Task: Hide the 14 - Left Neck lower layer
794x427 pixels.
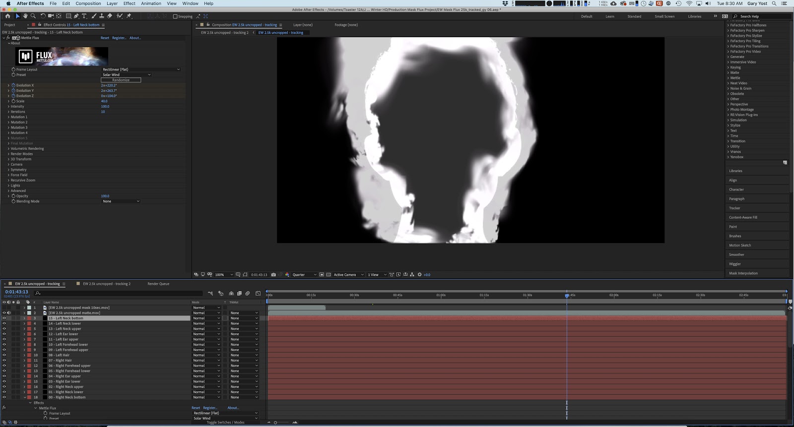Action: [4, 323]
